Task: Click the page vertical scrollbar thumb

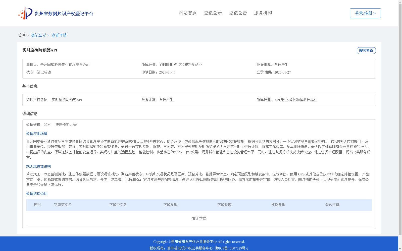Action: click(400, 119)
